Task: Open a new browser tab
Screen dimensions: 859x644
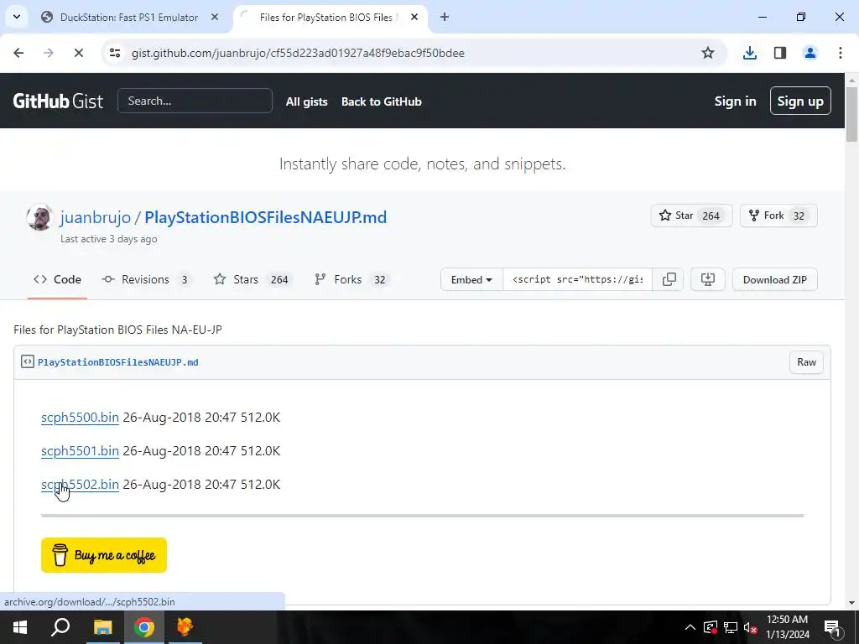Action: [445, 18]
